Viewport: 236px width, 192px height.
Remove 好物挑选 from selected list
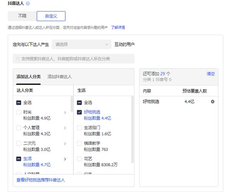(213, 102)
